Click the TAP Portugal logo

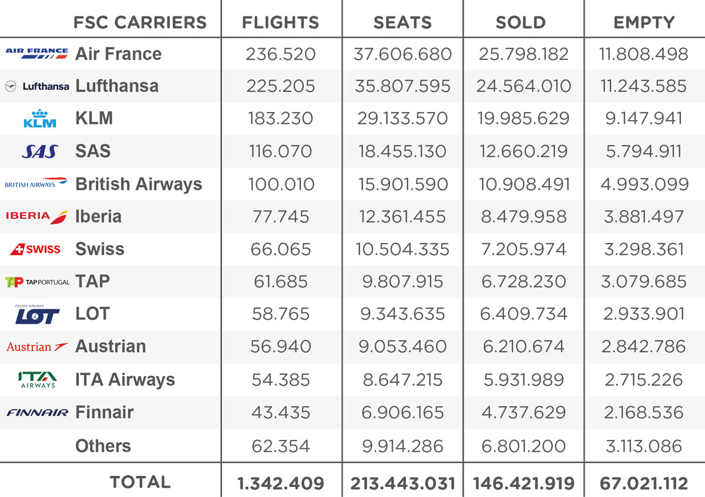pyautogui.click(x=37, y=282)
